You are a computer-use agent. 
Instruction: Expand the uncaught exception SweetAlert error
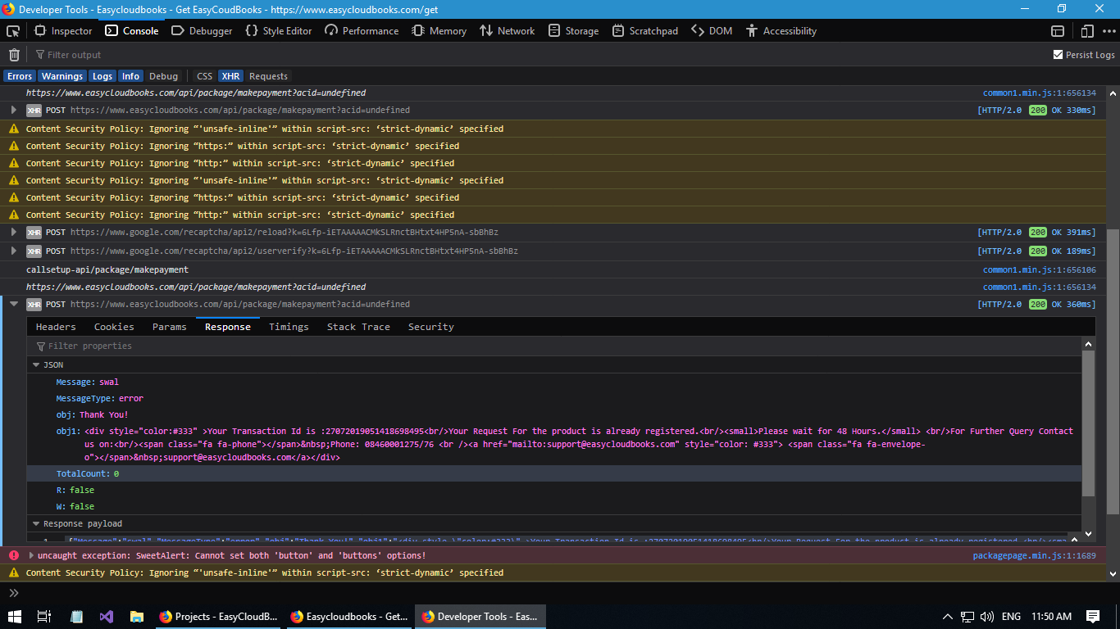tap(31, 555)
